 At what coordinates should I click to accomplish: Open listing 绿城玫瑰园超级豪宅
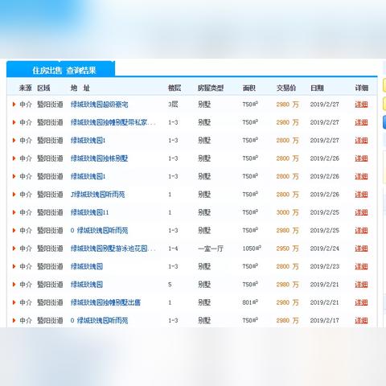coord(99,105)
